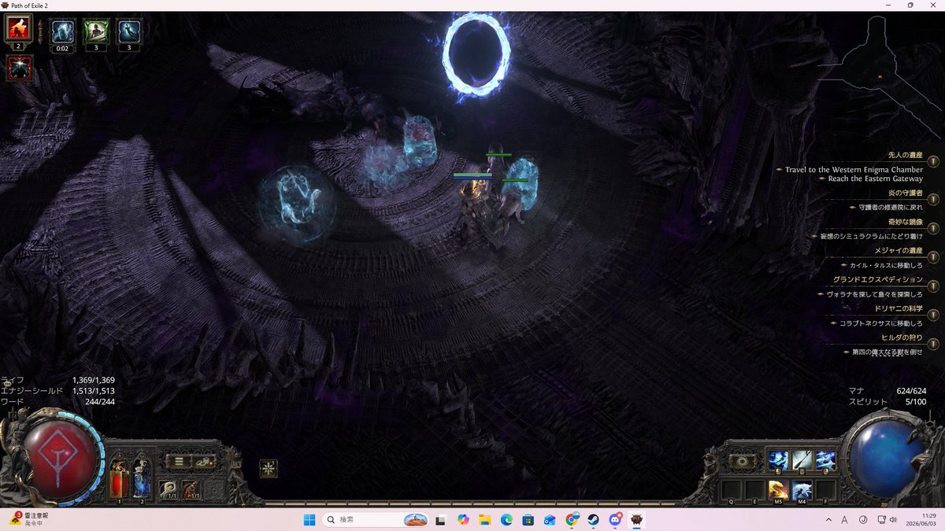Expand the hidden system tray icons chevron
The height and width of the screenshot is (531, 945).
tap(828, 520)
